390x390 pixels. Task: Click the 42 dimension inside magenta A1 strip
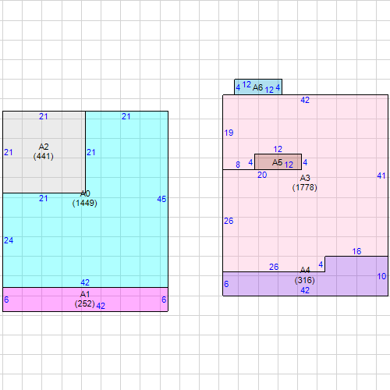click(101, 306)
